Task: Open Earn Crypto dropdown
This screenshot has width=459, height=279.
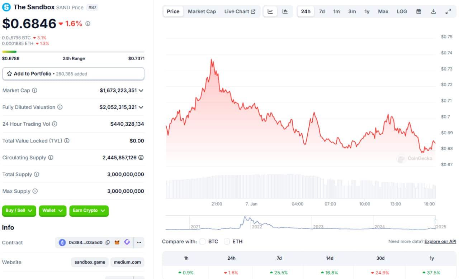Action: 89,211
